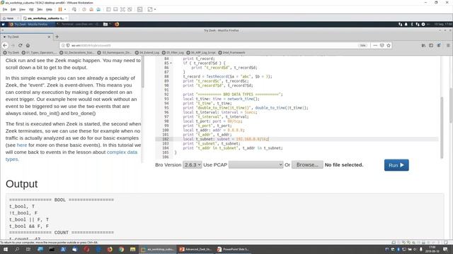Go to Firefox home page icon

tap(28, 45)
